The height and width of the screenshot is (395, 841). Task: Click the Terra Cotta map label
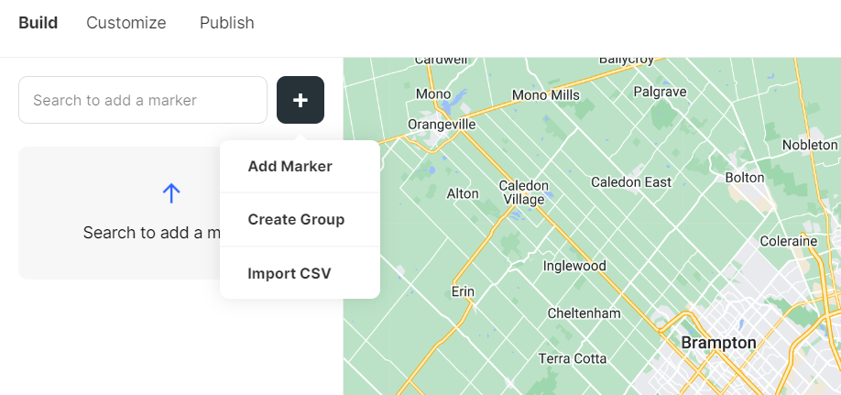(x=573, y=358)
